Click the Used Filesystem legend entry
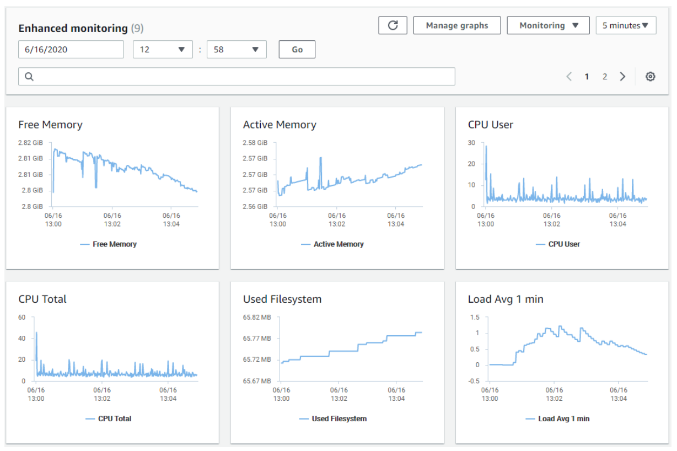This screenshot has width=677, height=451. [x=333, y=418]
